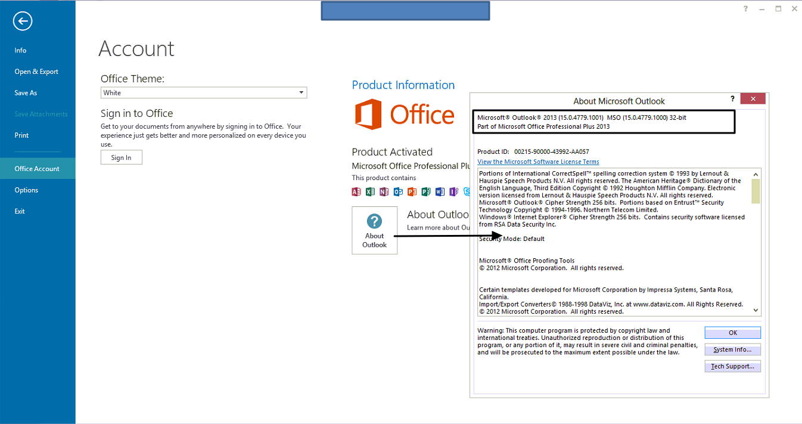This screenshot has height=424, width=802.
Task: Click the OneNote application icon
Action: coord(384,191)
